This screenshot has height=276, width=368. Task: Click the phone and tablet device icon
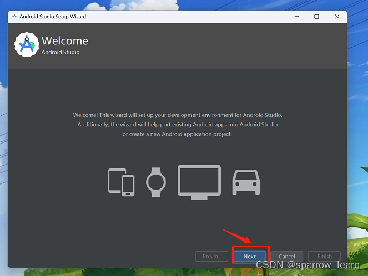click(x=121, y=182)
